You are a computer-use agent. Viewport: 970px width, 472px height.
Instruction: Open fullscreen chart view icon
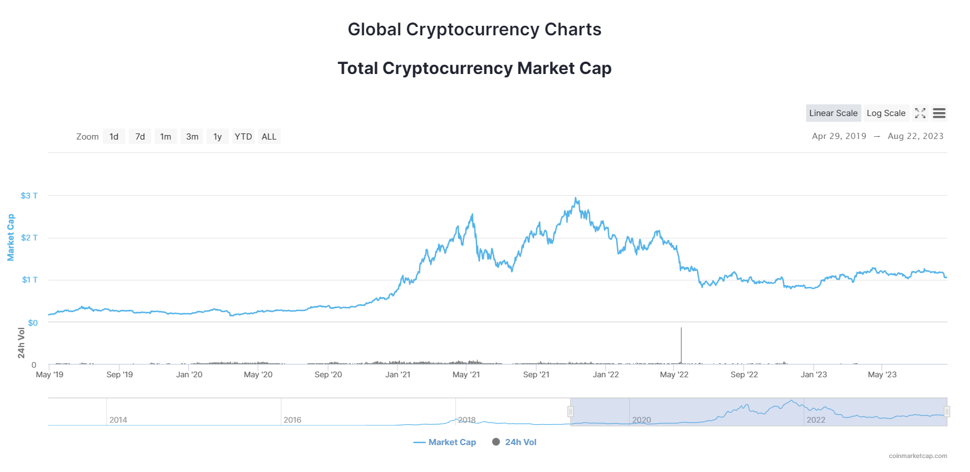(x=920, y=113)
